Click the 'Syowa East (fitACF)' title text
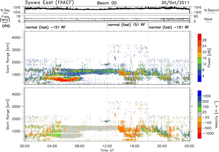Screen dimensions: 219x152 tap(49, 2)
